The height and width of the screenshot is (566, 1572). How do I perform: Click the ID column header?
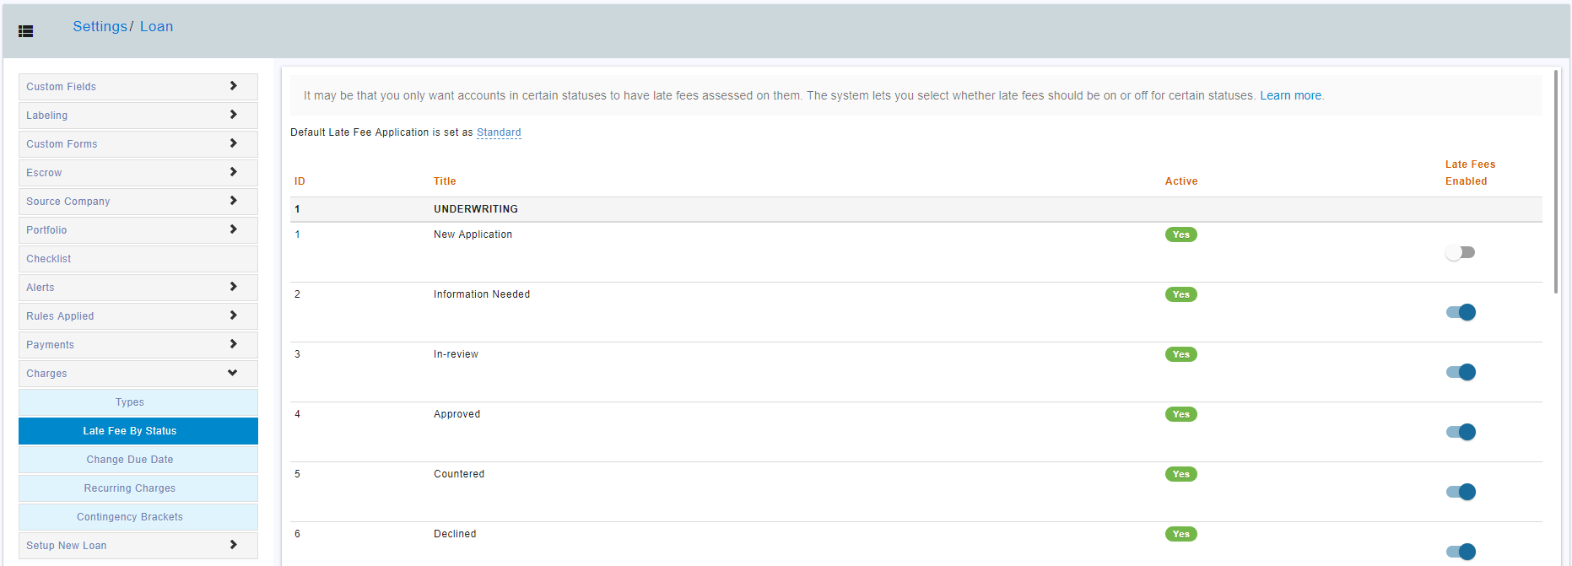(300, 181)
